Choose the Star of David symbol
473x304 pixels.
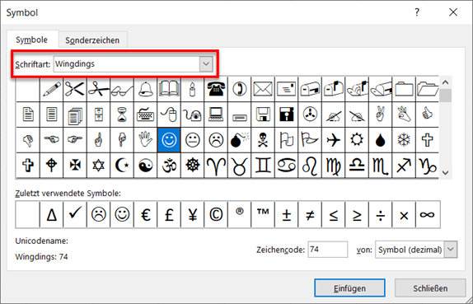click(99, 166)
